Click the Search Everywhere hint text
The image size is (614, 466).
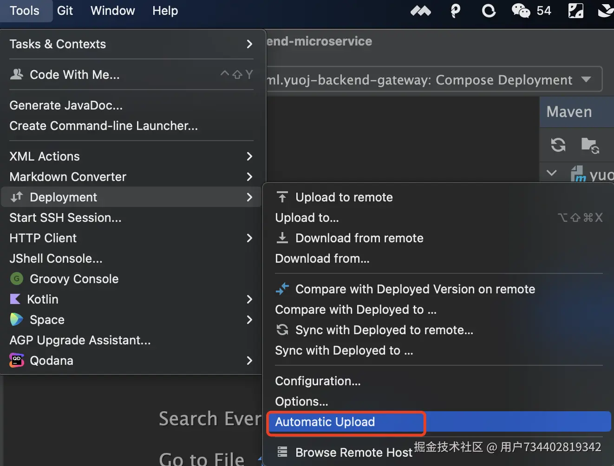[210, 419]
